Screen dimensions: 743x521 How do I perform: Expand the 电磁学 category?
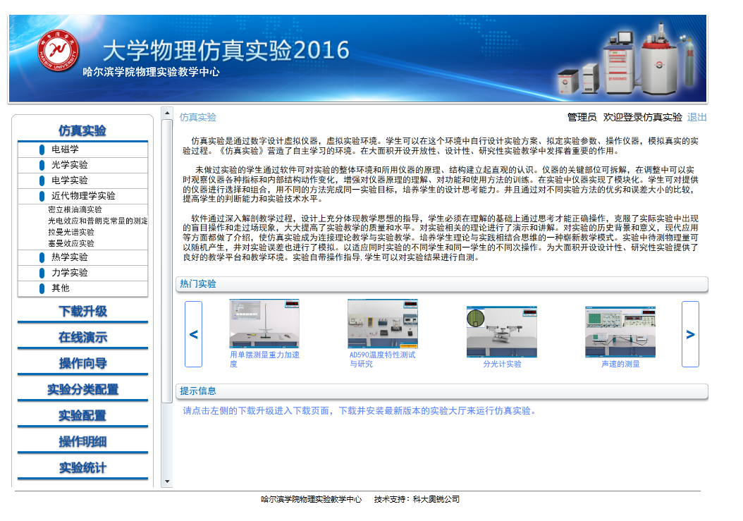click(65, 149)
